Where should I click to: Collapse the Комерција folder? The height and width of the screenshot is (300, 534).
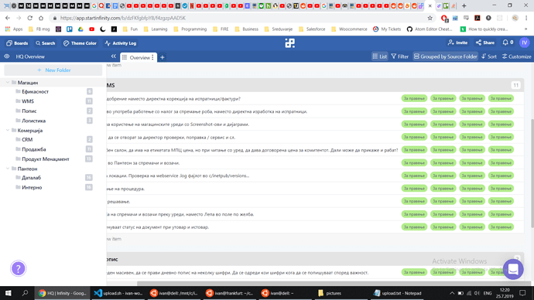[x=8, y=130]
